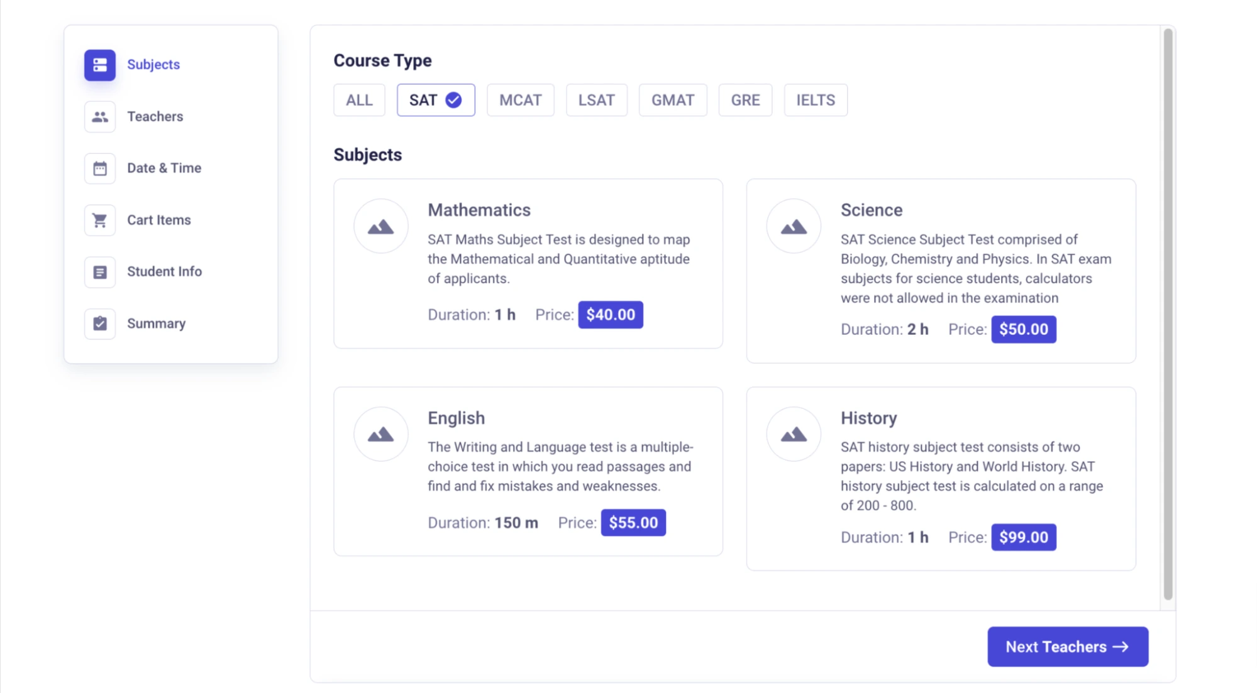Click the checkmark icon on SAT chip
1257x693 pixels.
(453, 100)
